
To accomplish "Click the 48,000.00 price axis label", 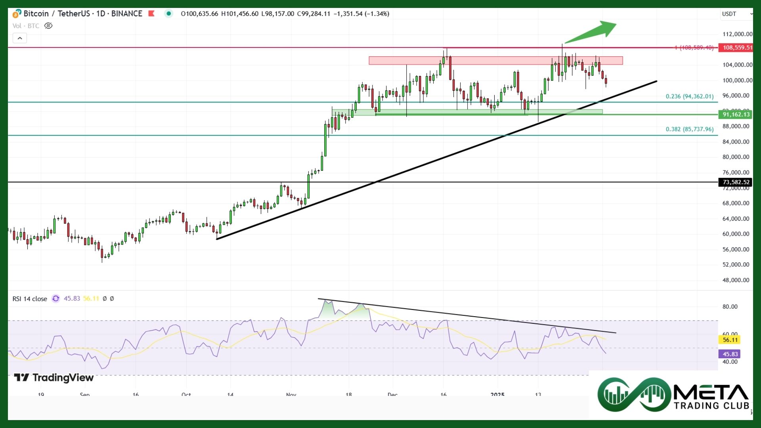I will tap(736, 280).
